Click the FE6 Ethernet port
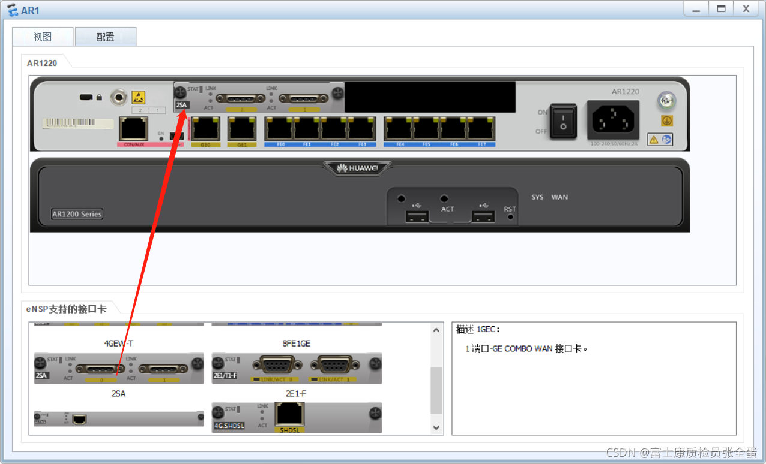 [x=453, y=128]
